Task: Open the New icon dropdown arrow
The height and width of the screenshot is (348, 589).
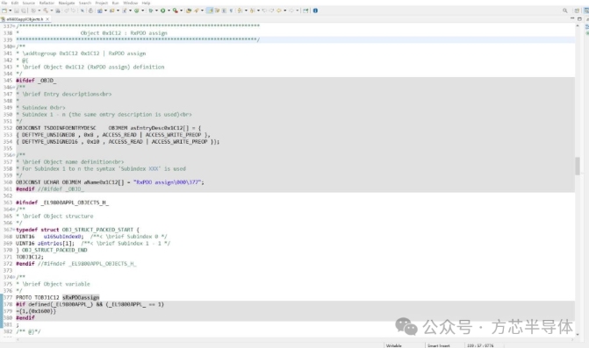Action: coord(11,11)
